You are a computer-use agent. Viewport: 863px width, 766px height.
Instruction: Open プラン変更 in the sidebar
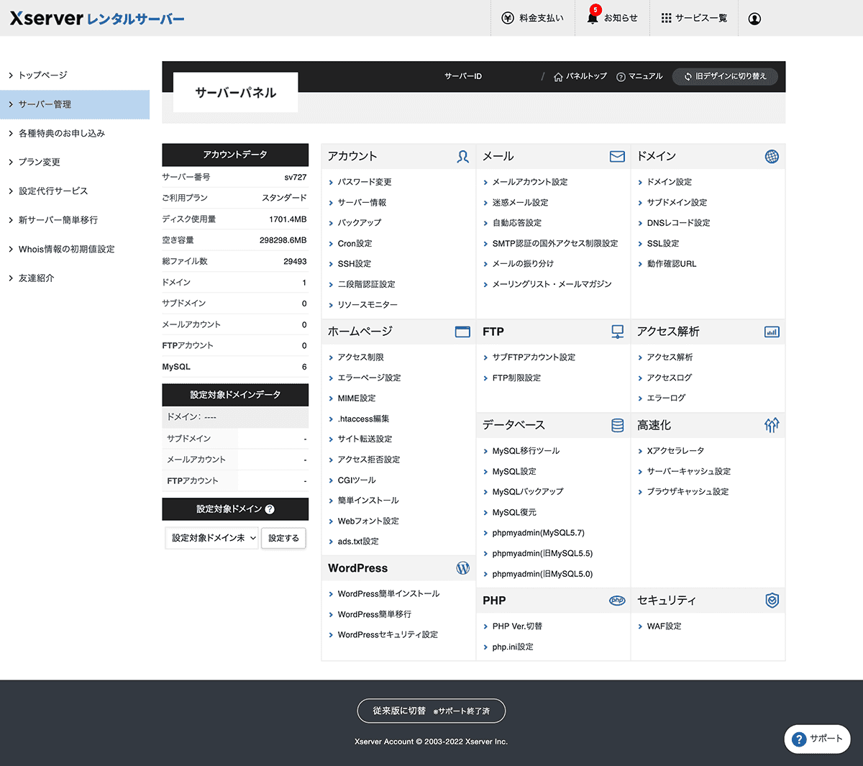[x=39, y=162]
